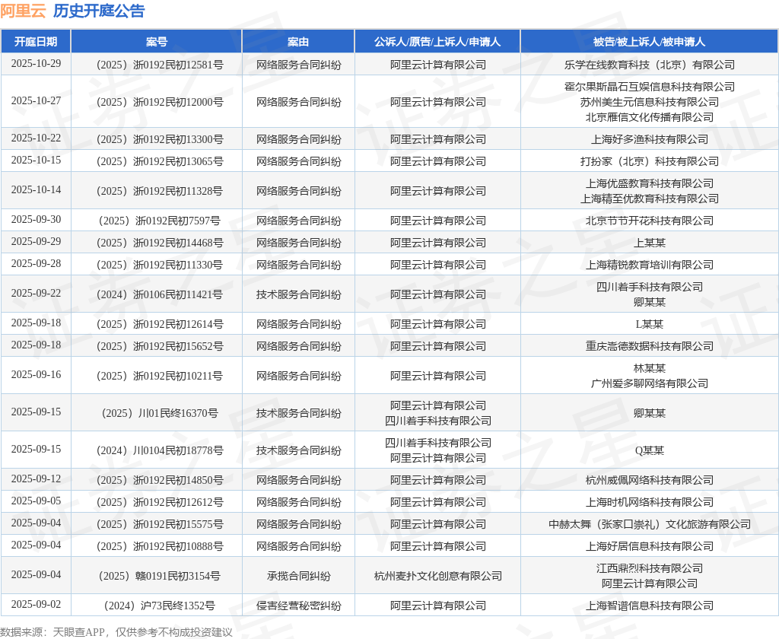Click 中赫太舞（张家口崇礼）文化旅游有限公司
779x639 pixels.
pos(650,524)
